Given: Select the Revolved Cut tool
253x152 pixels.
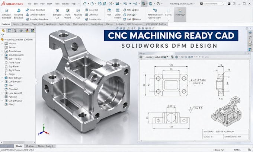Looking at the screenshot, I should coord(78,14).
